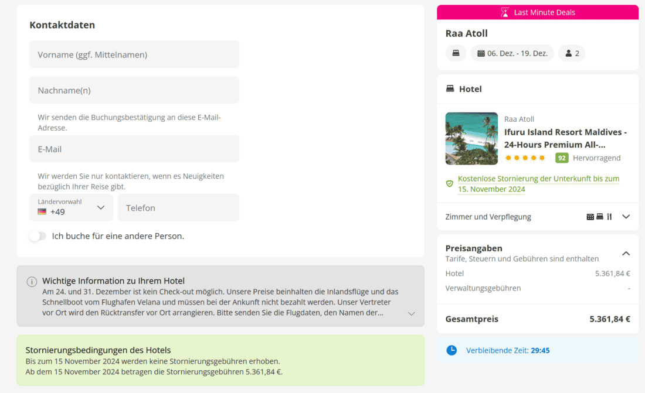Screen dimensions: 645x393
Task: Click the Last Minute Deals banner
Action: coord(538,12)
